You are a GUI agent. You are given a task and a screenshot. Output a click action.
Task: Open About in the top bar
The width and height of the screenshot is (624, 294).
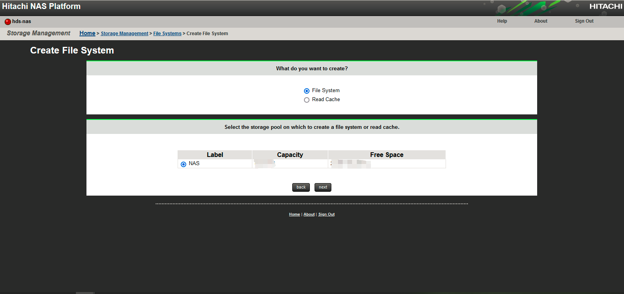pos(541,21)
